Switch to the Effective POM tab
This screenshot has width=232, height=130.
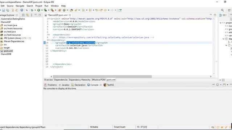pyautogui.click(x=99, y=80)
